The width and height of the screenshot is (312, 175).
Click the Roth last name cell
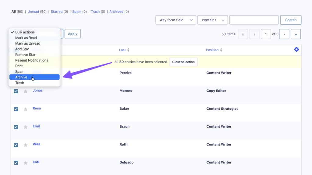pyautogui.click(x=123, y=144)
